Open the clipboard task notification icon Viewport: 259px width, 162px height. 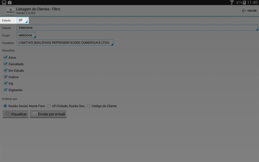(x=10, y=2)
